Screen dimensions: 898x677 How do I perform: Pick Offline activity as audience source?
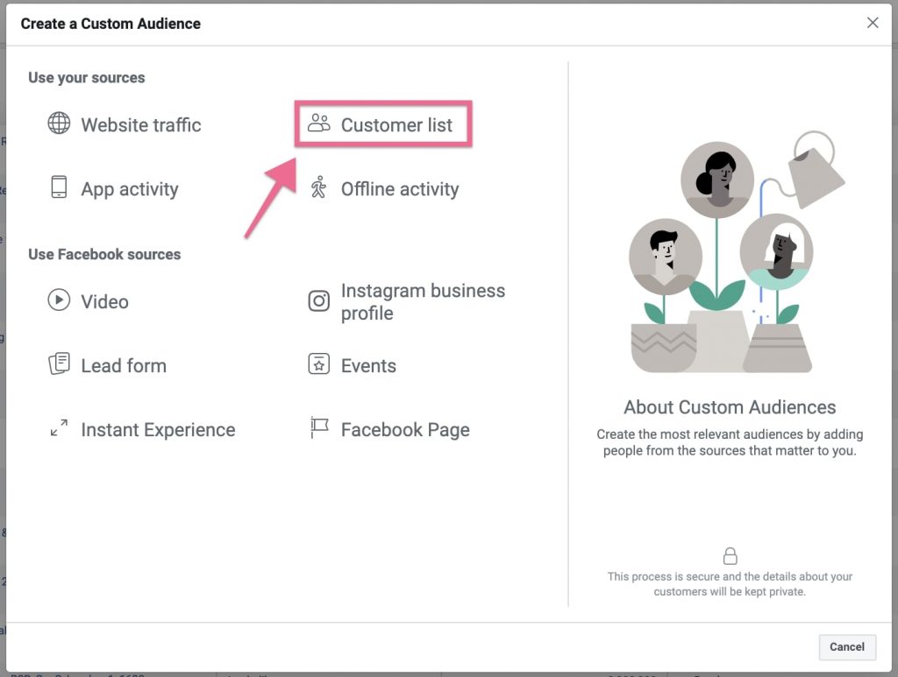pyautogui.click(x=400, y=189)
